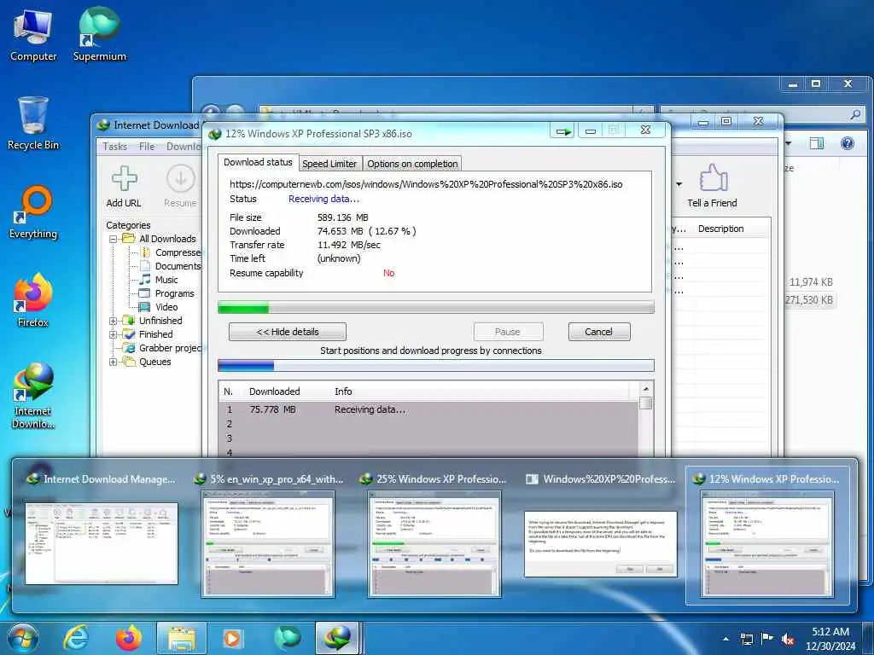The image size is (874, 655).
Task: Collapse the All Downloads tree node
Action: (x=113, y=239)
